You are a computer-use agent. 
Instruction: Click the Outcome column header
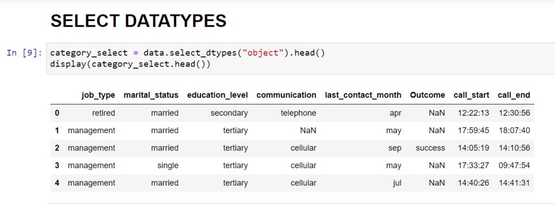427,95
